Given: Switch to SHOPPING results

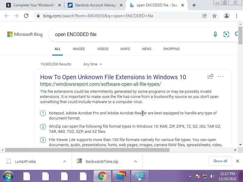Looking at the screenshot, I should point(171,49).
